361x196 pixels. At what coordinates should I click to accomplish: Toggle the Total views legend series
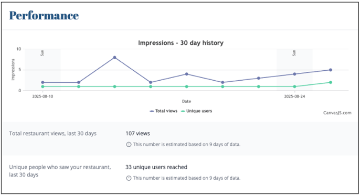coord(164,111)
